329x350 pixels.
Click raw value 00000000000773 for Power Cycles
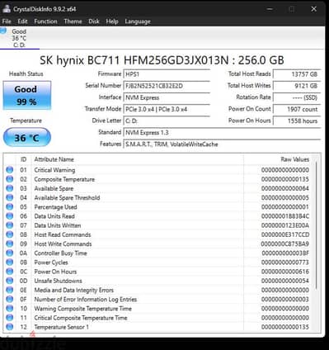tap(285, 262)
